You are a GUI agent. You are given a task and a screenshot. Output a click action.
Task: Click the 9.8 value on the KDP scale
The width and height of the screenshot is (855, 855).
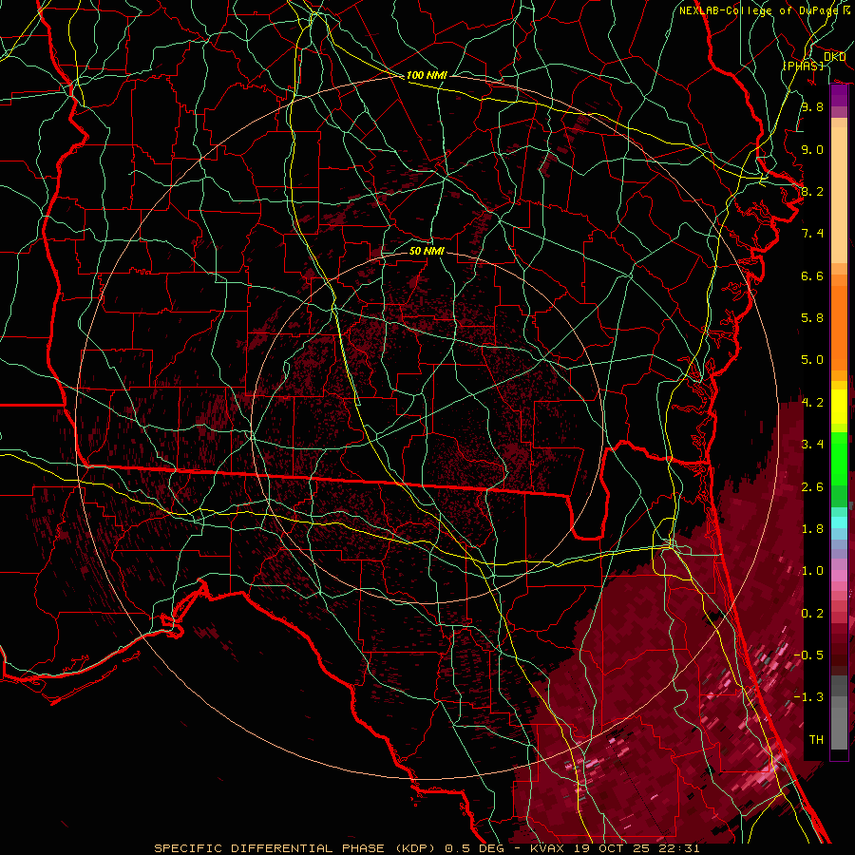click(x=812, y=106)
